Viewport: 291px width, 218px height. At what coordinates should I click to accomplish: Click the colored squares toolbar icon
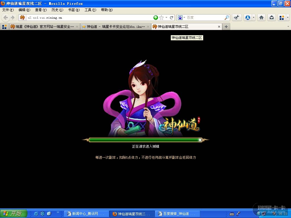[x=282, y=18]
